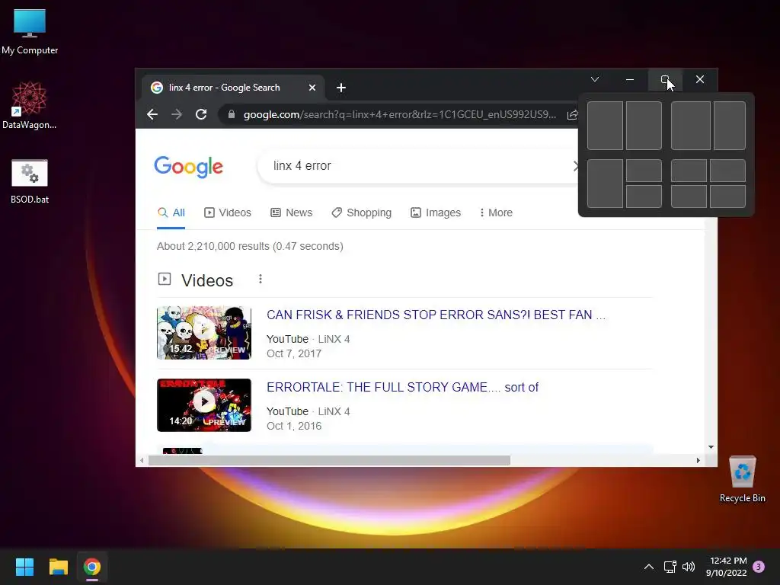Open the network status tray icon

click(670, 567)
